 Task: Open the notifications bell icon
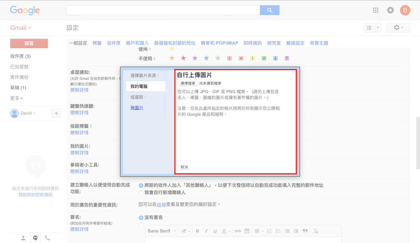coord(390,10)
